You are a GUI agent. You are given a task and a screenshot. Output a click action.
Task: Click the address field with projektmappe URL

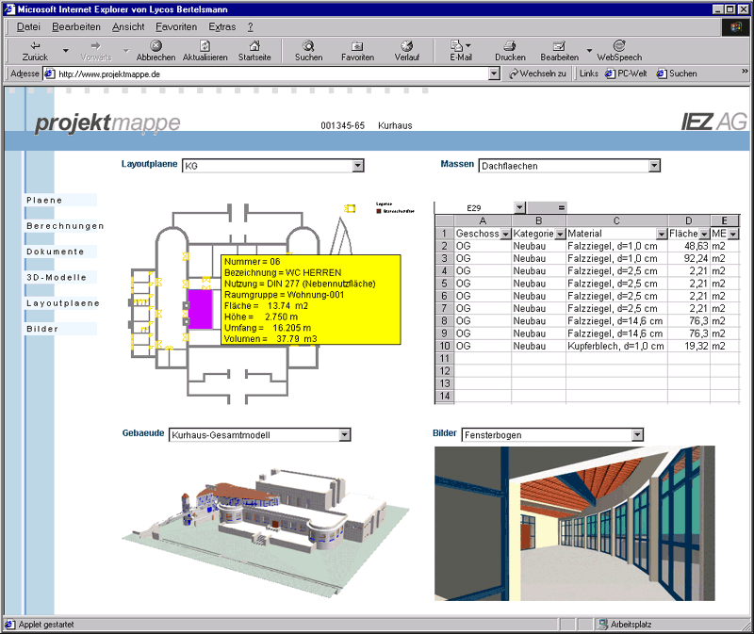click(x=264, y=73)
